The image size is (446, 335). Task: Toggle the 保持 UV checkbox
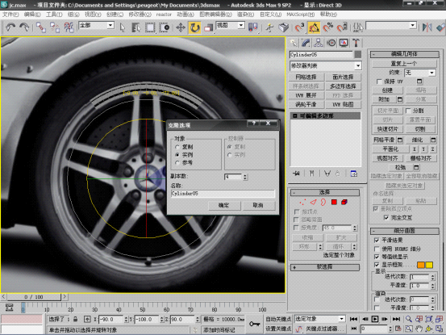(x=379, y=82)
